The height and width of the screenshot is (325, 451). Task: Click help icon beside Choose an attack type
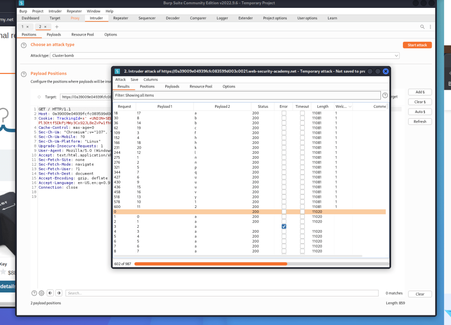[24, 45]
